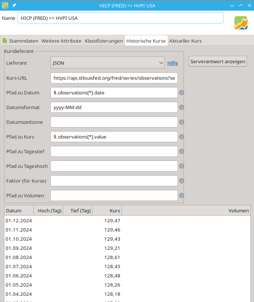Focus the Name text field
The width and height of the screenshot is (254, 302).
[x=120, y=18]
